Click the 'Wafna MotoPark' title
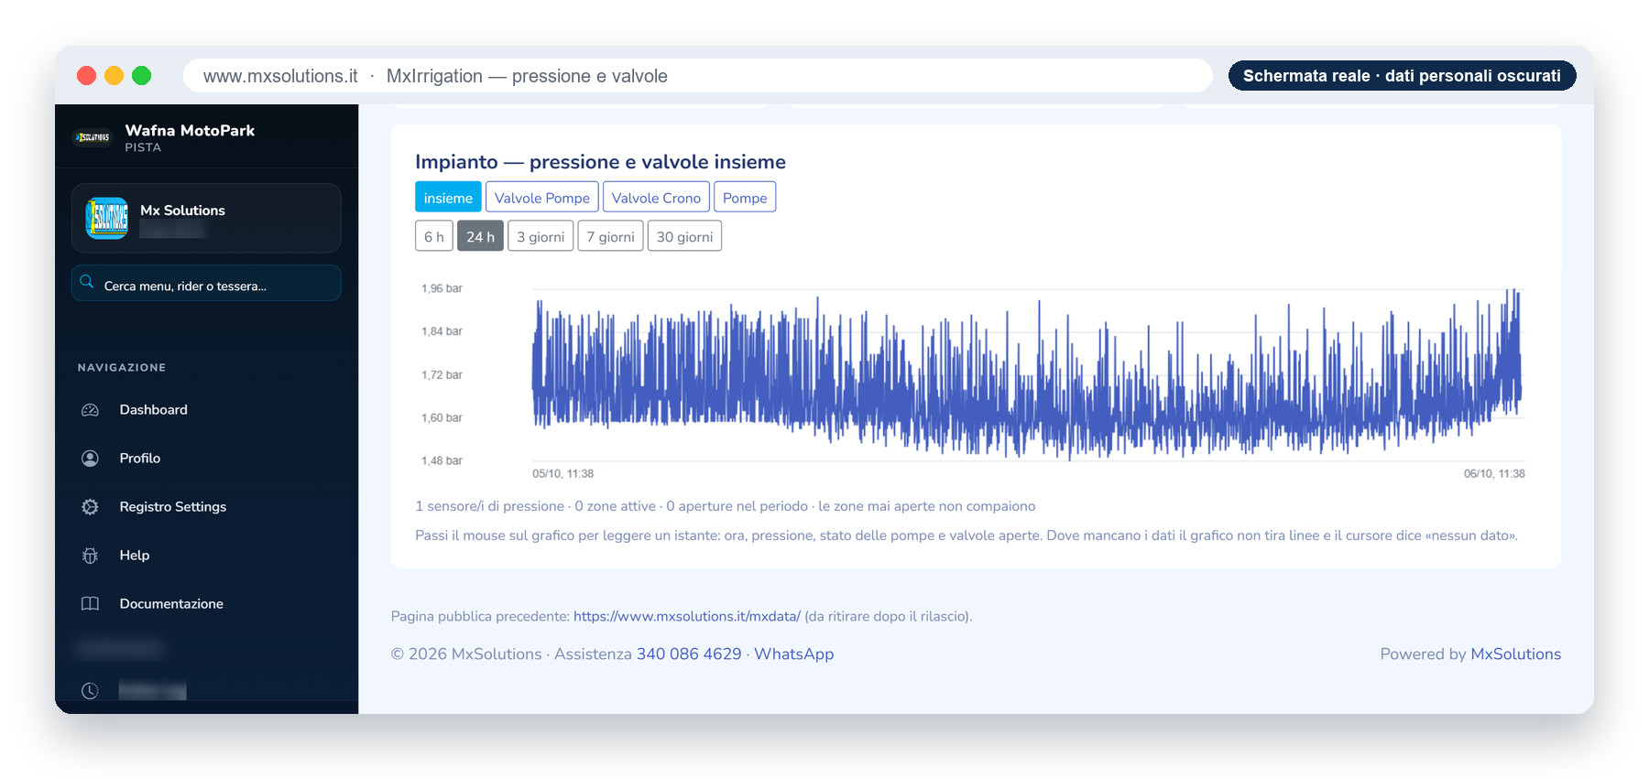Viewport: 1649px width, 778px height. click(x=190, y=130)
